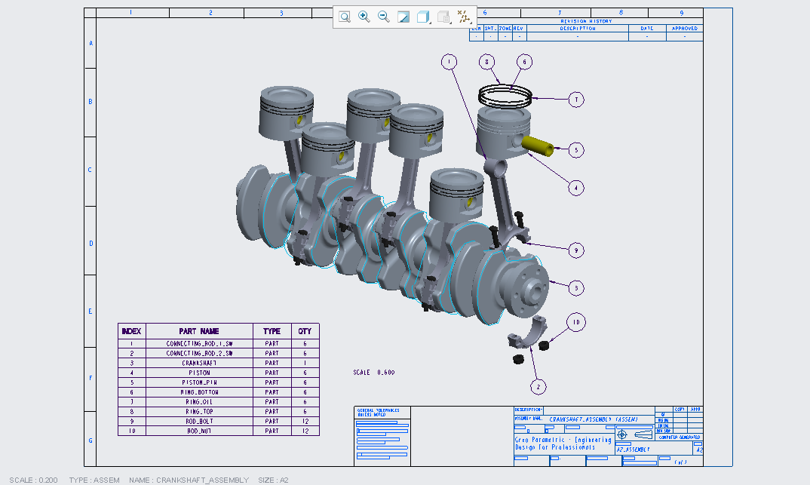Select the ROD_NUT cell in the table
The width and height of the screenshot is (810, 485).
click(199, 431)
